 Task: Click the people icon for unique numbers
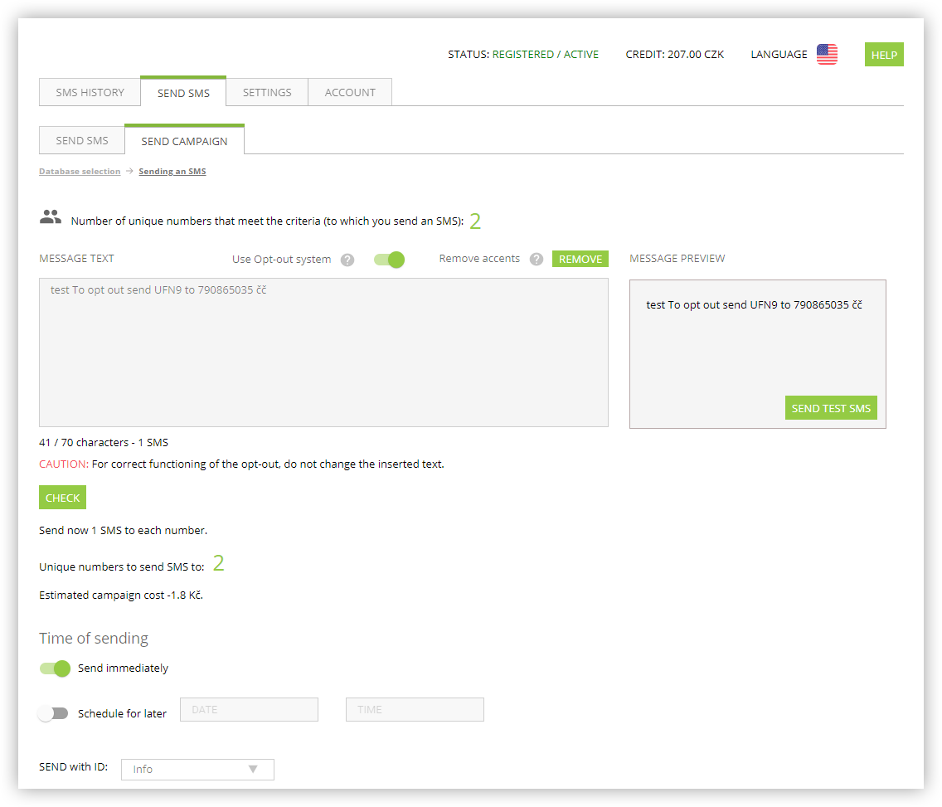pyautogui.click(x=51, y=218)
